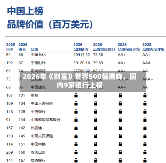This screenshot has width=166, height=163.
Task: Click the 2026 品牌强度得分 lock for 中国人寿保险
Action: coord(96,103)
